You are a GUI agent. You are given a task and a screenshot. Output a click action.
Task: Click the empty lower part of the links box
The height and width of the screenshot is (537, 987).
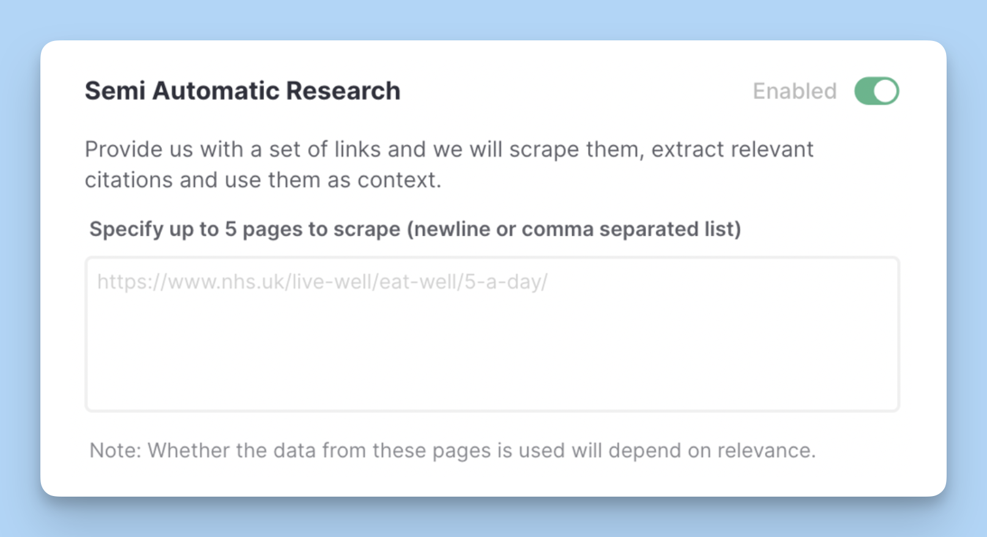coord(492,367)
